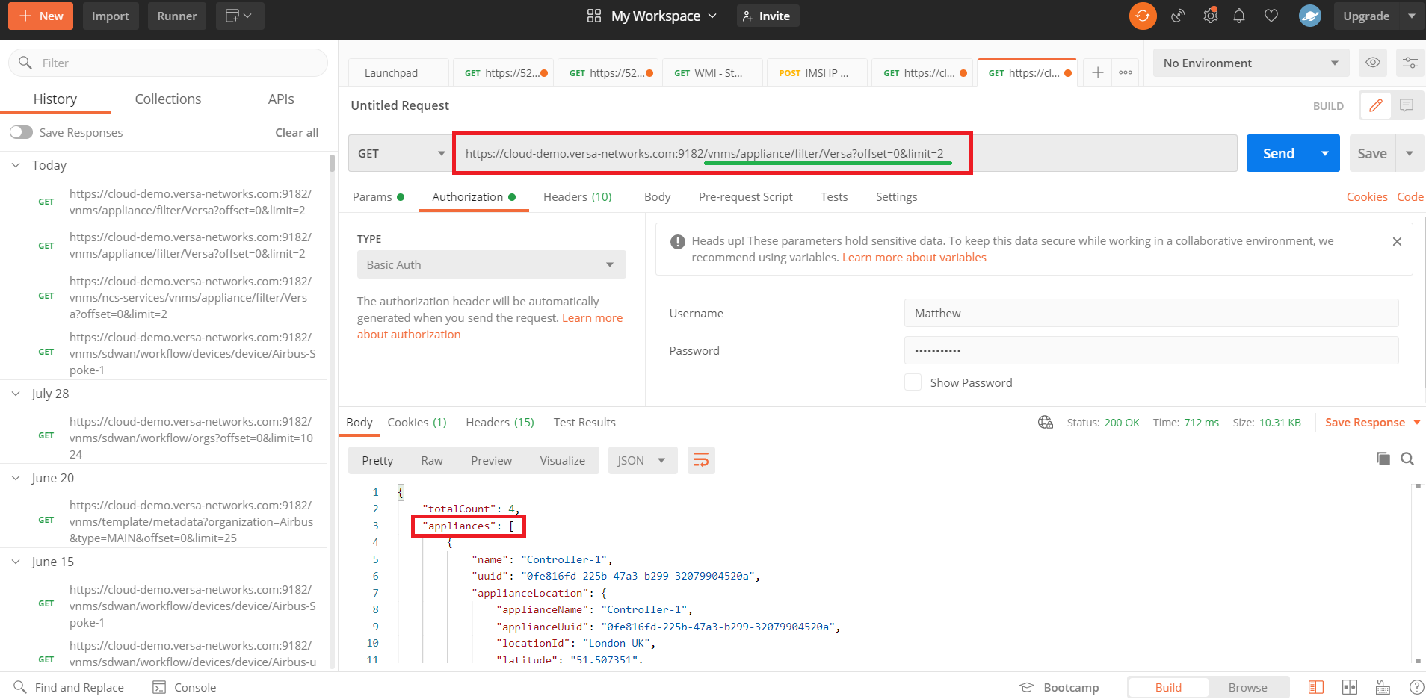This screenshot has width=1426, height=699.
Task: Enable Show Password checkbox
Action: pyautogui.click(x=913, y=382)
